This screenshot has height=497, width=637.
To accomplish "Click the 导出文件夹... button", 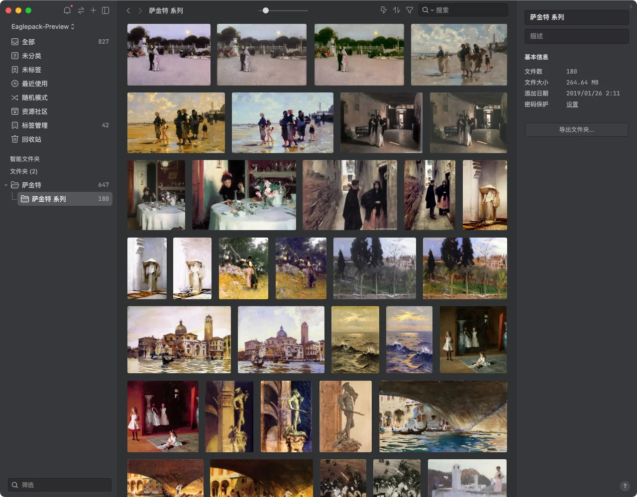I will (x=577, y=130).
